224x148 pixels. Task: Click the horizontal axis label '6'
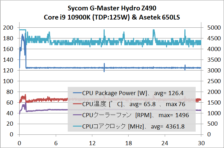coord(56,143)
